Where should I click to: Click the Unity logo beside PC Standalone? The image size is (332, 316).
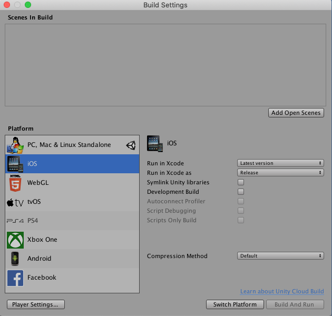pos(131,145)
